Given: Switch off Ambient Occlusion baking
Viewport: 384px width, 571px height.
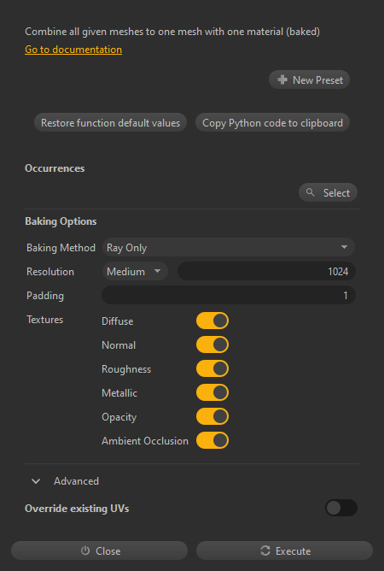Looking at the screenshot, I should [212, 440].
